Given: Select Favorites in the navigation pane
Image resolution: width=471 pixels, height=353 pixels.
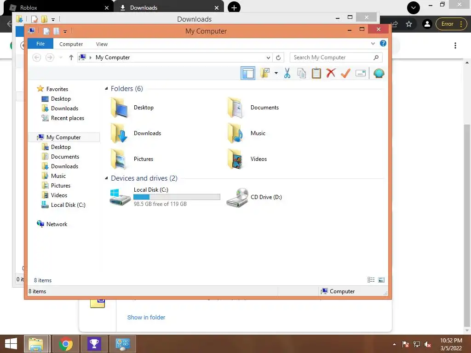Looking at the screenshot, I should point(52,89).
